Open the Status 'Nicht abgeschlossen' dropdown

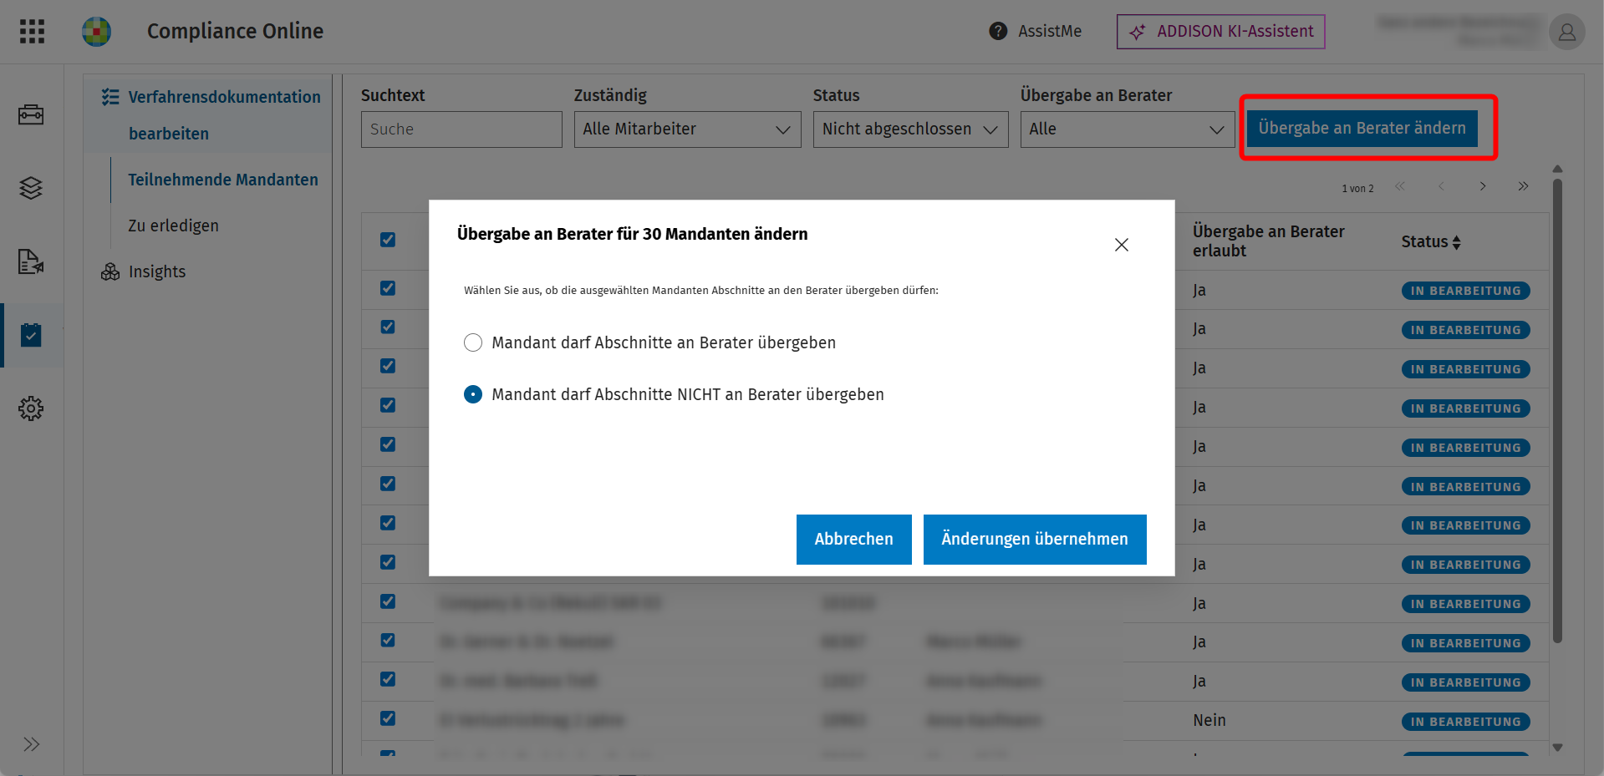point(911,129)
